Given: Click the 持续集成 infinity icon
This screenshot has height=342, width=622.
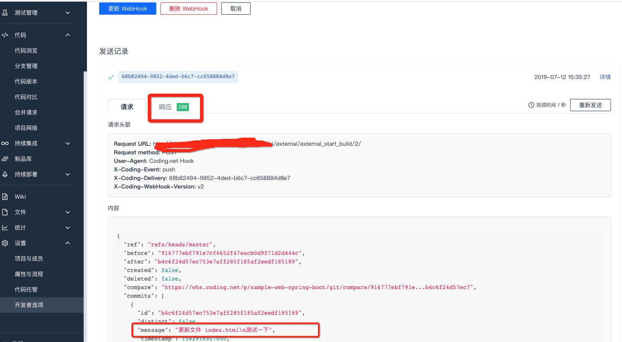Looking at the screenshot, I should (x=5, y=143).
